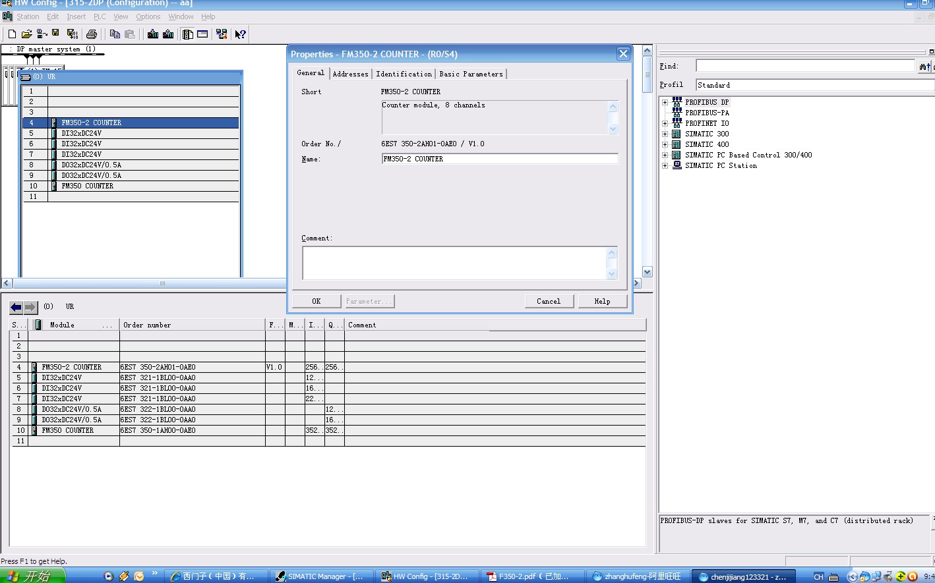Click the Print toolbar icon

pos(92,34)
